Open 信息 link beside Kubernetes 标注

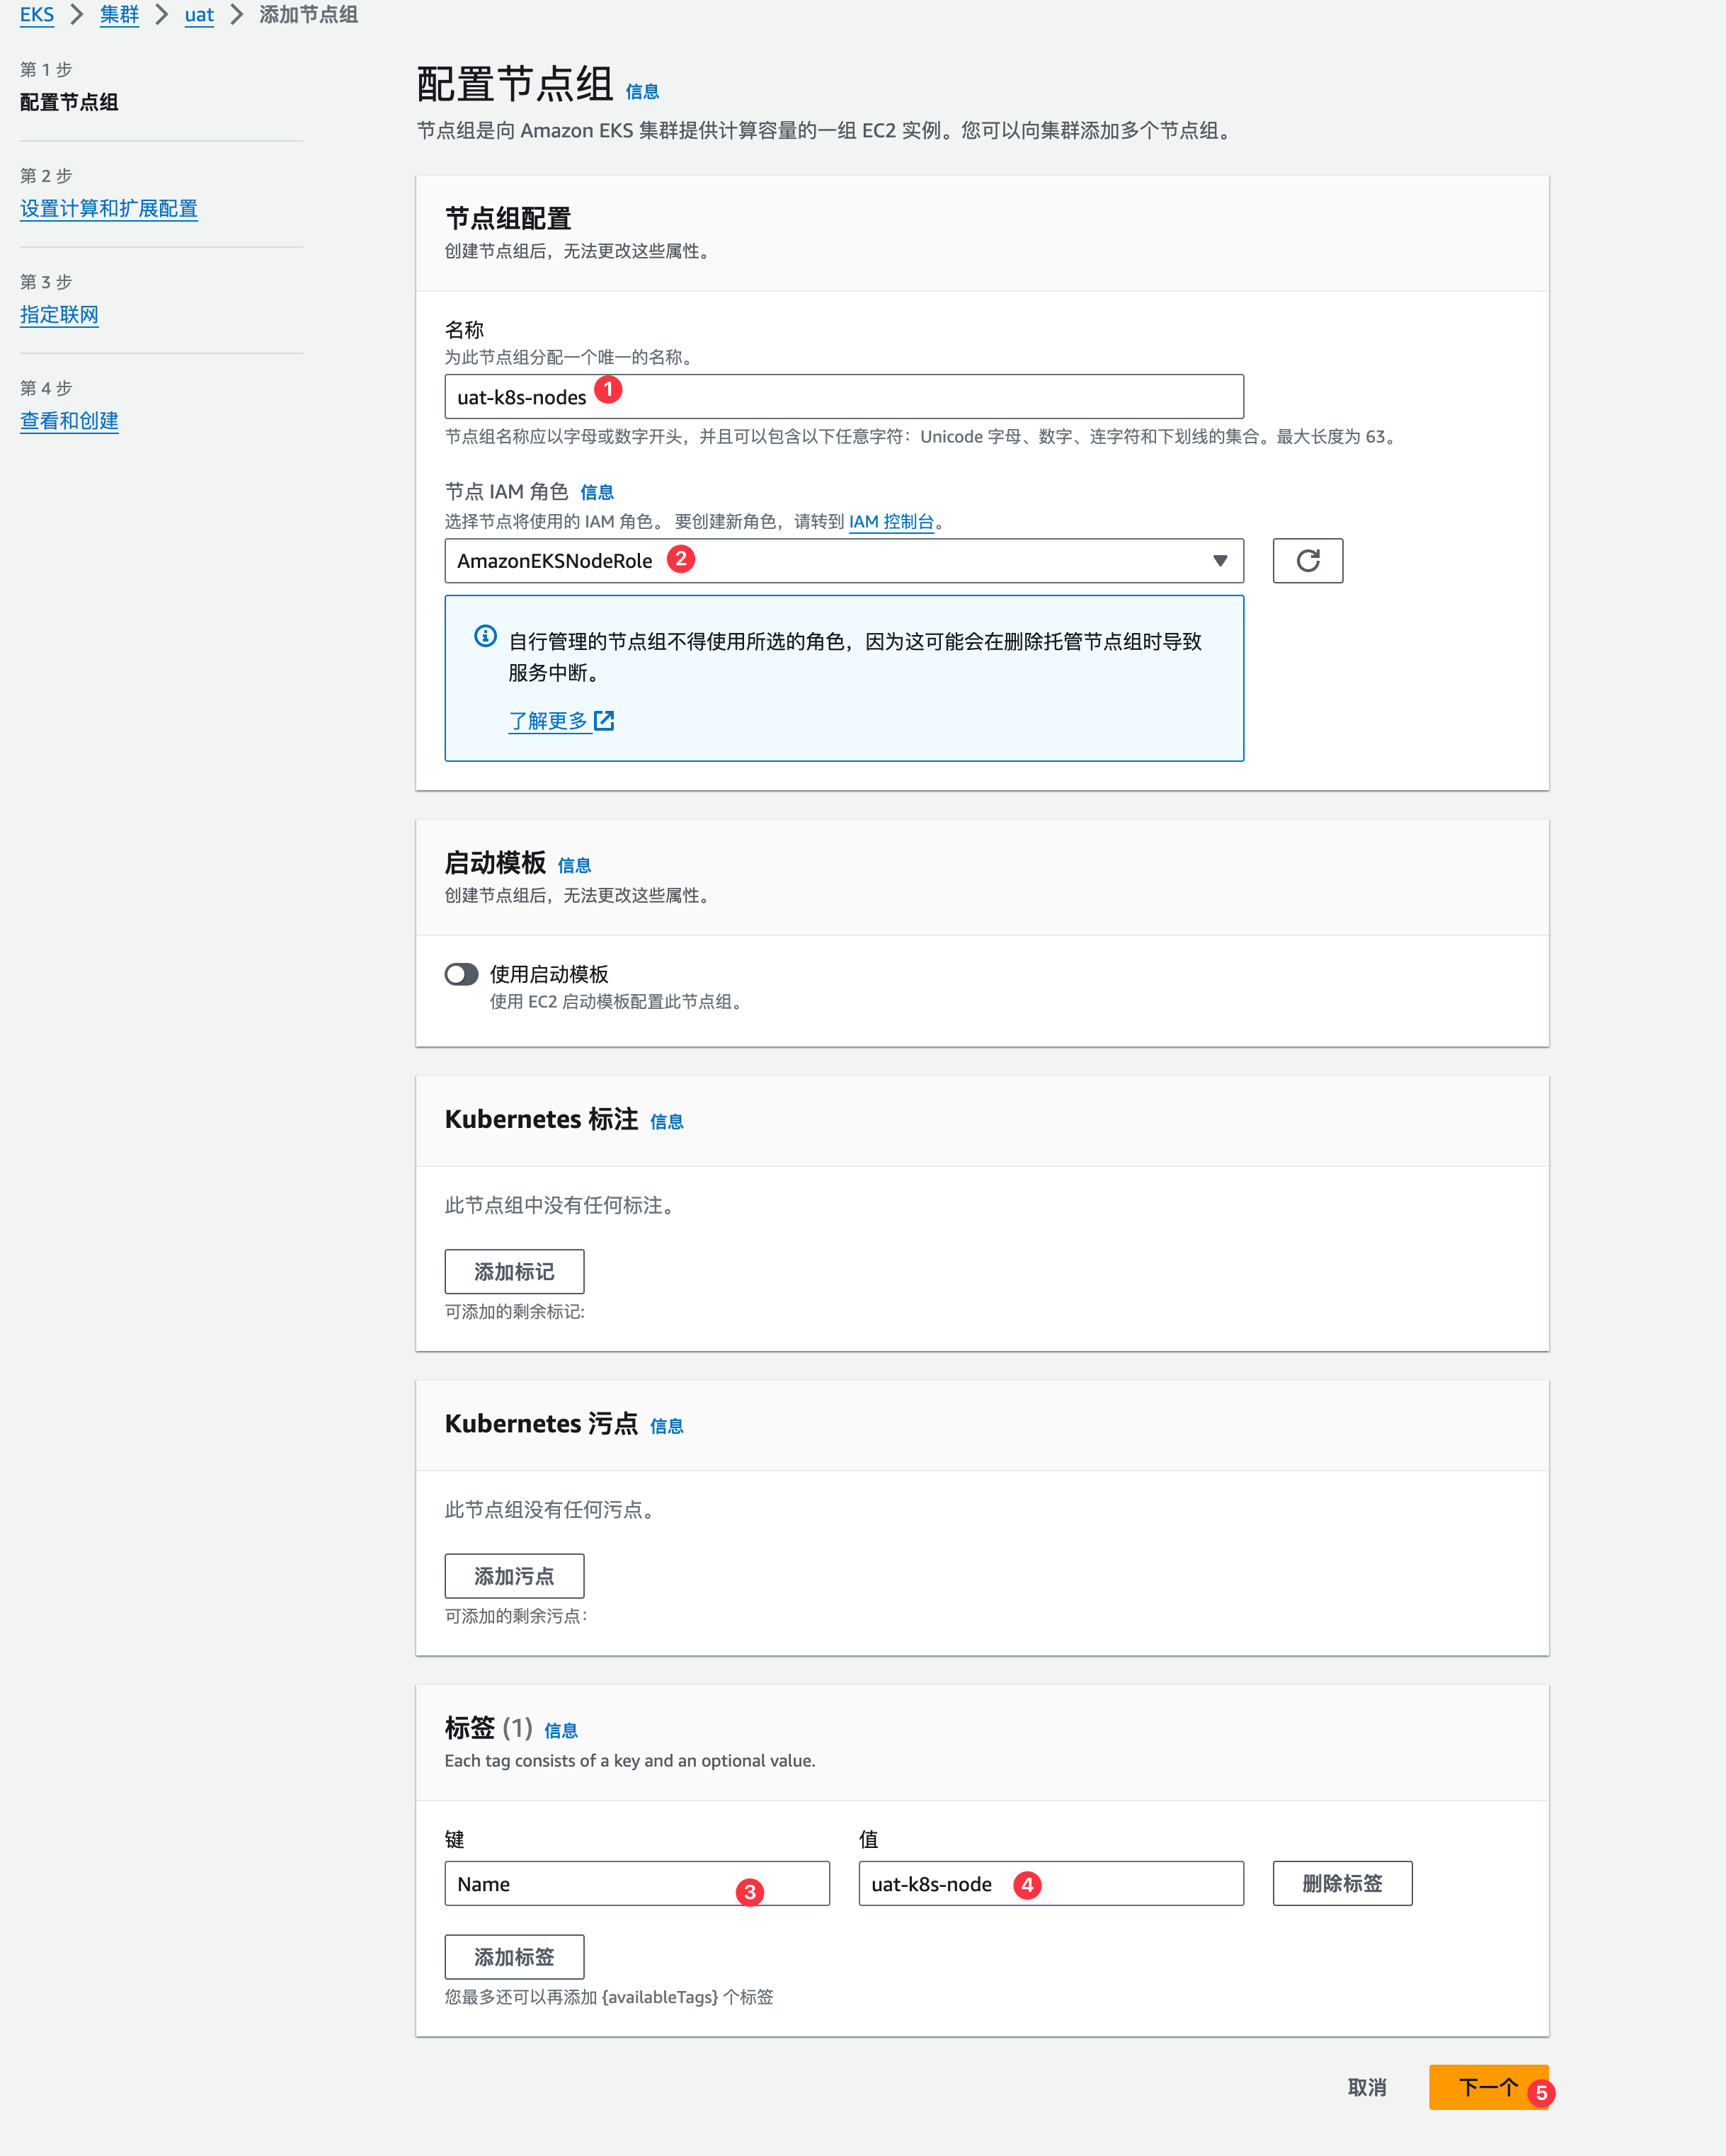(x=667, y=1121)
